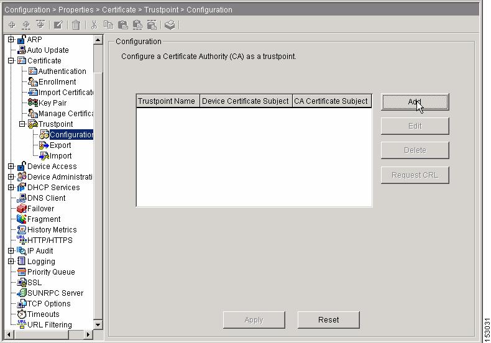Click the Key Pair icon
Image resolution: width=491 pixels, height=343 pixels.
(33, 103)
